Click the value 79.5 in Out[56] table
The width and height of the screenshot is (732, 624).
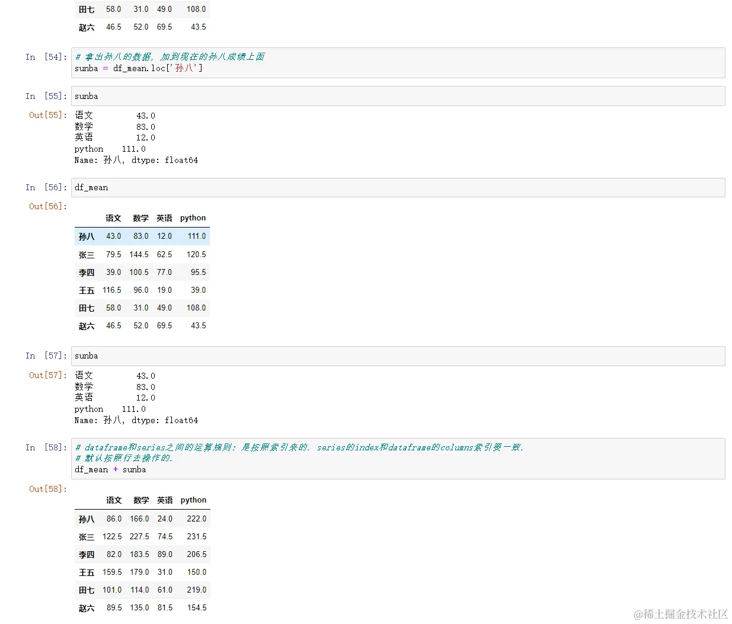pos(114,254)
